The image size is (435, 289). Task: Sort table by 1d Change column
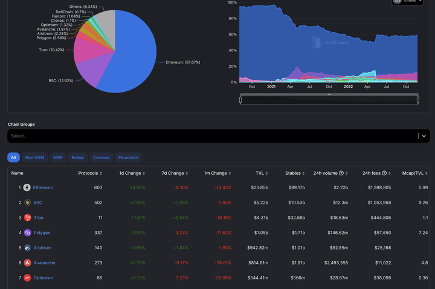point(132,174)
